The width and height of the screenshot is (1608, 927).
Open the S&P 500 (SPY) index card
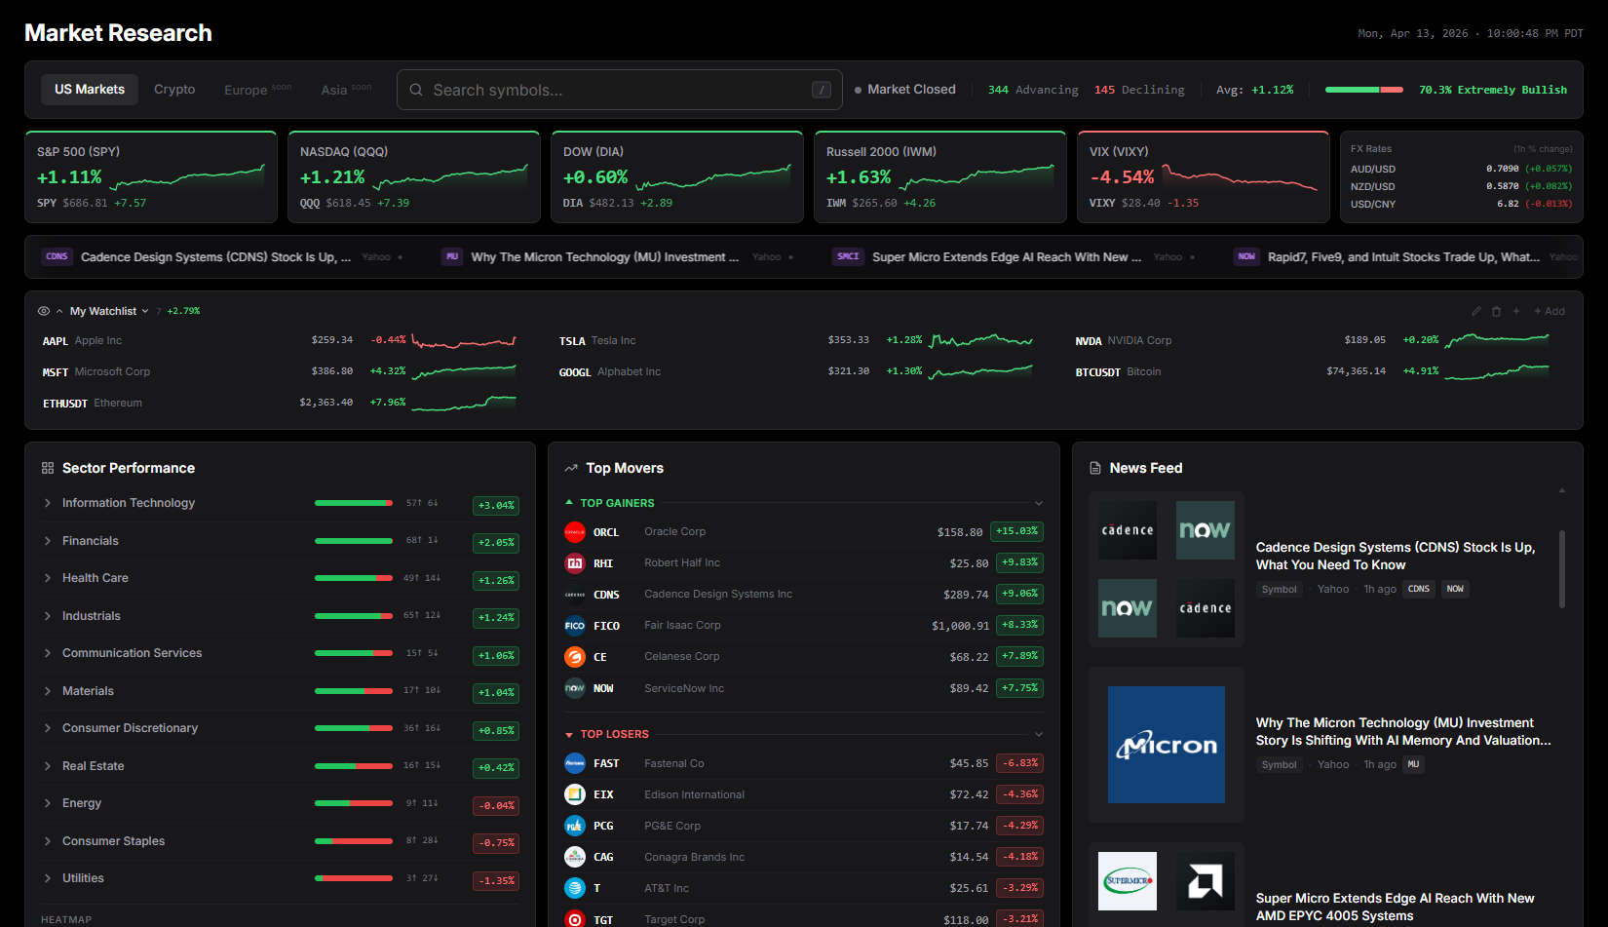pyautogui.click(x=151, y=177)
